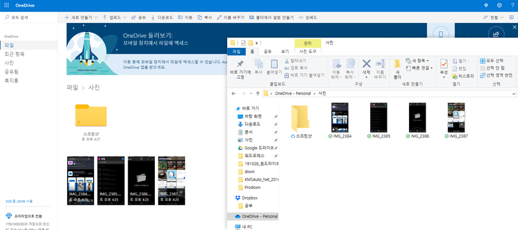
Task: Select IMG_2387 file in Explorer window
Action: (456, 121)
